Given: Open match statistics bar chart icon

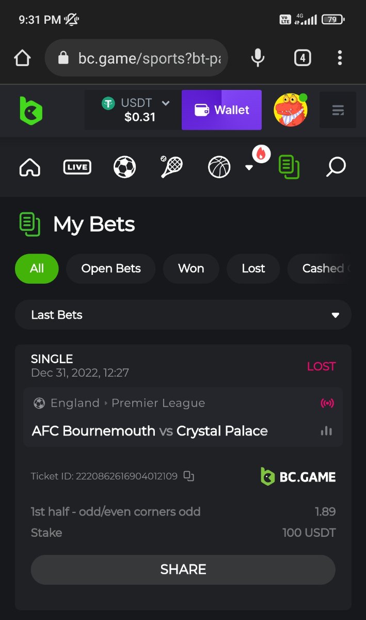Looking at the screenshot, I should [326, 431].
